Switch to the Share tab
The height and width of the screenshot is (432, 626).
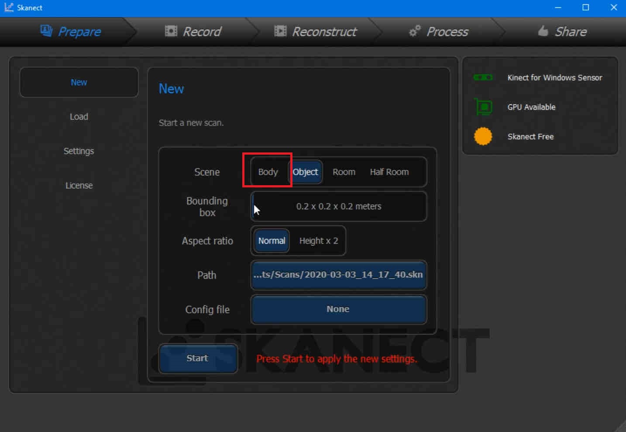(562, 31)
